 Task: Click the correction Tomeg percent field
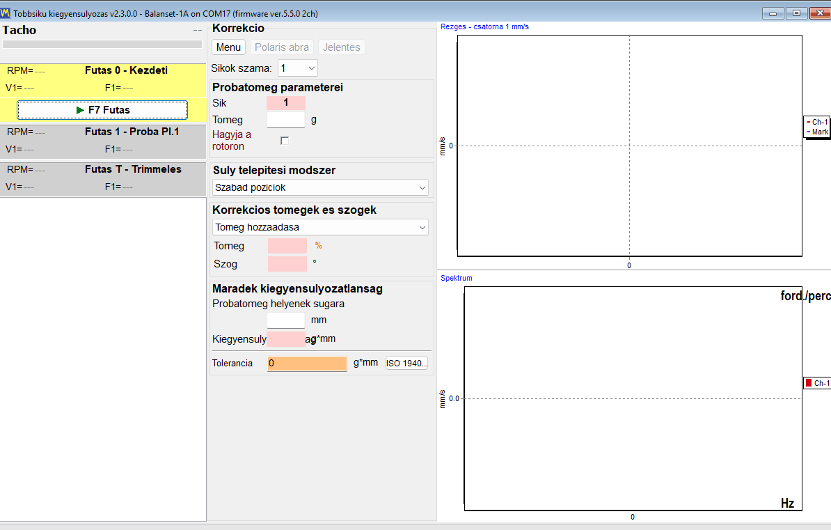click(287, 246)
